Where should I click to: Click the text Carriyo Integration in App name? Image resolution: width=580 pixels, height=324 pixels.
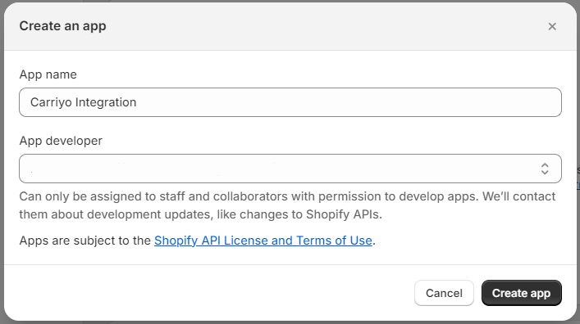point(83,102)
